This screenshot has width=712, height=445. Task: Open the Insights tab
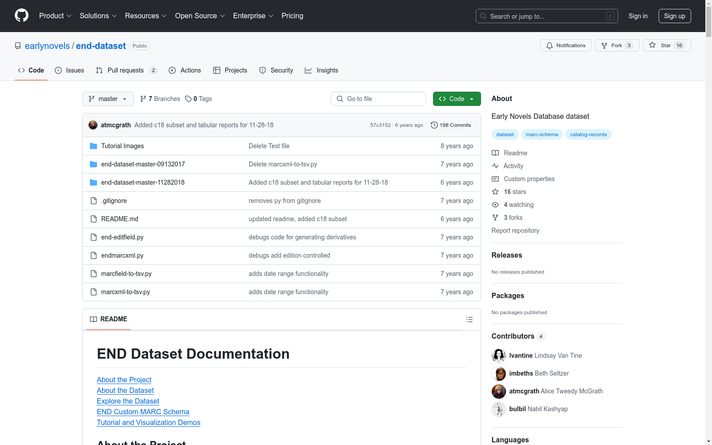click(x=321, y=70)
